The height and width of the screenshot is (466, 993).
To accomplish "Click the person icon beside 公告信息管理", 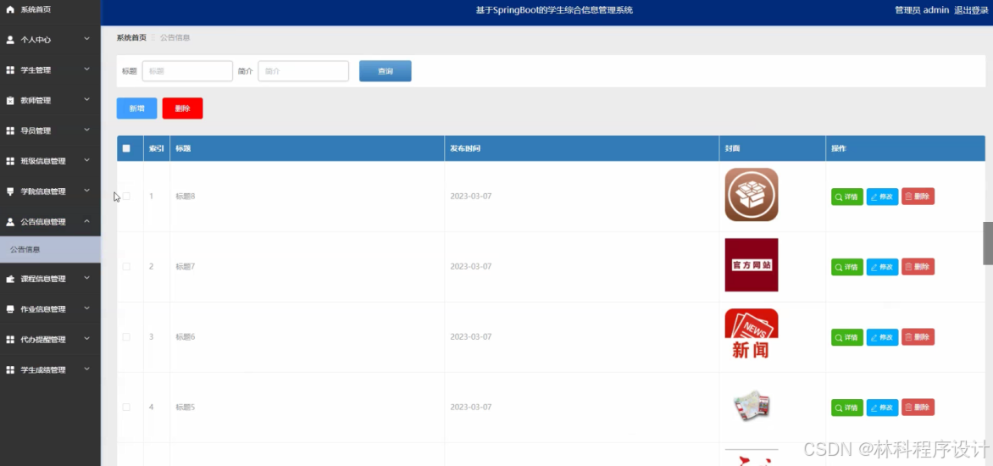I will point(10,222).
